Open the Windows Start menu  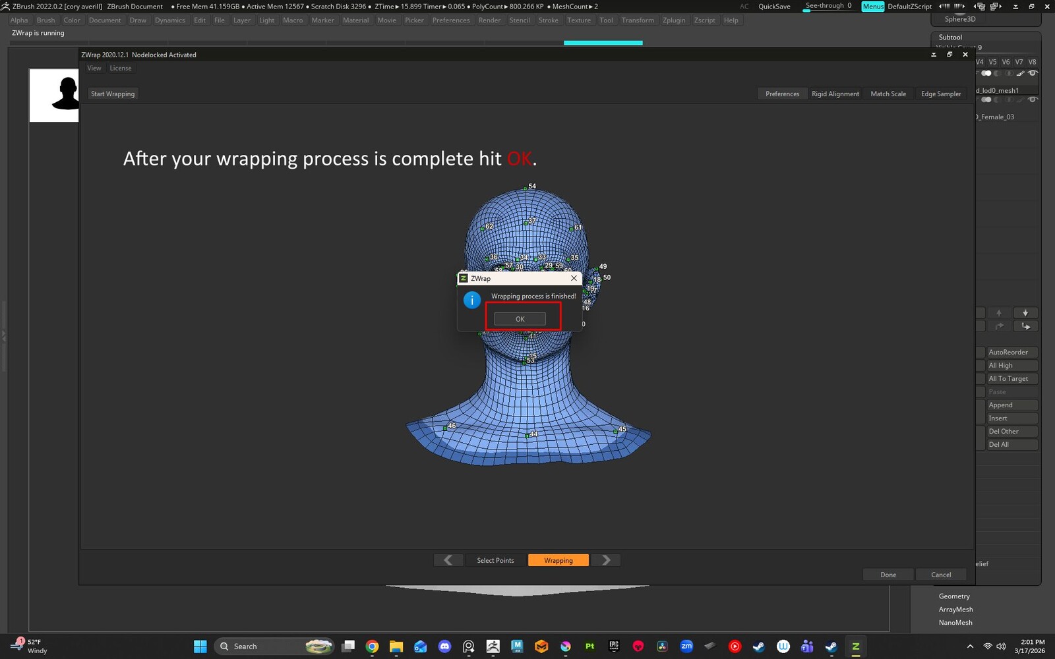click(x=200, y=646)
